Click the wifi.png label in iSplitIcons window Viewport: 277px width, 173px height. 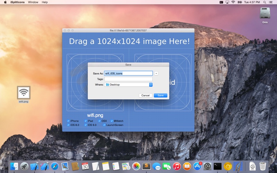pyautogui.click(x=95, y=115)
